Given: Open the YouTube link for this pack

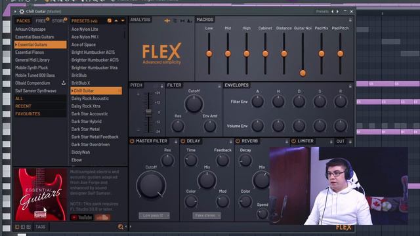Looking at the screenshot, I should tap(81, 218).
